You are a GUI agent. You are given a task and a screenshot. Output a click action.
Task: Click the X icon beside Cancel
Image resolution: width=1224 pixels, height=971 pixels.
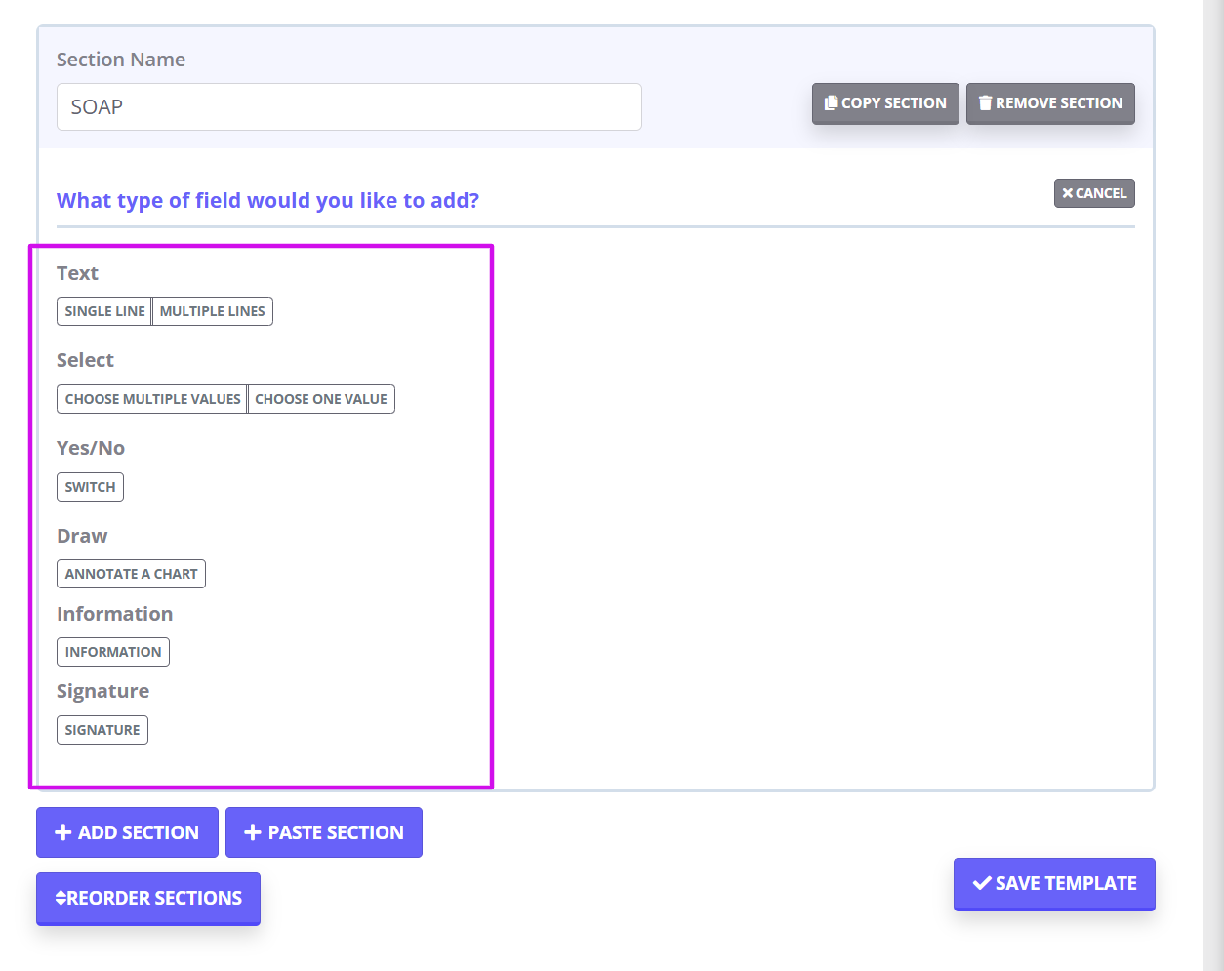tap(1068, 193)
